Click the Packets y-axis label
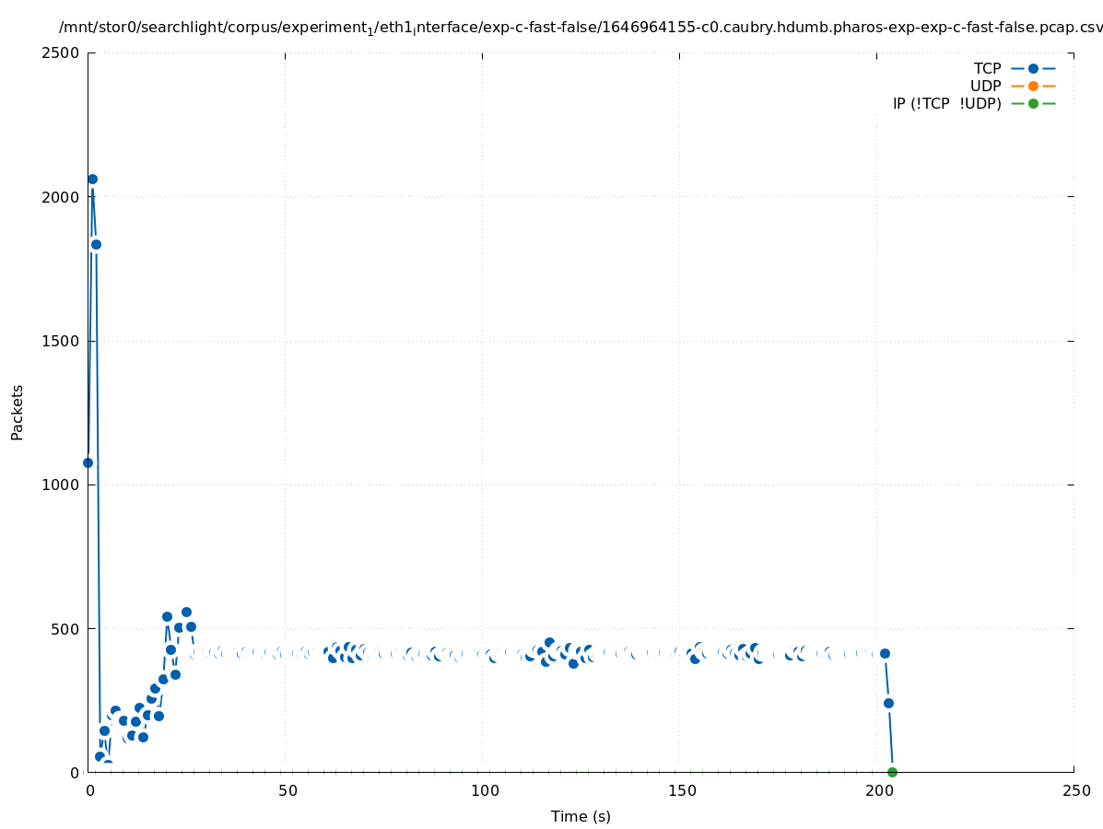The height and width of the screenshot is (829, 1103). 18,412
